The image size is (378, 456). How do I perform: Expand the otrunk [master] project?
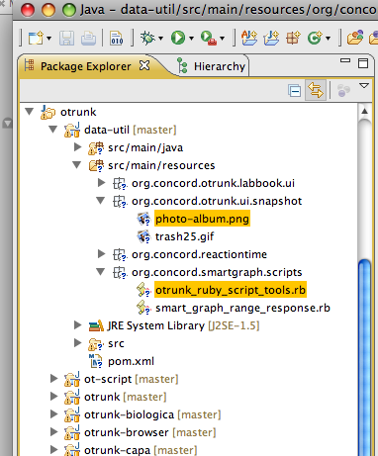click(54, 397)
